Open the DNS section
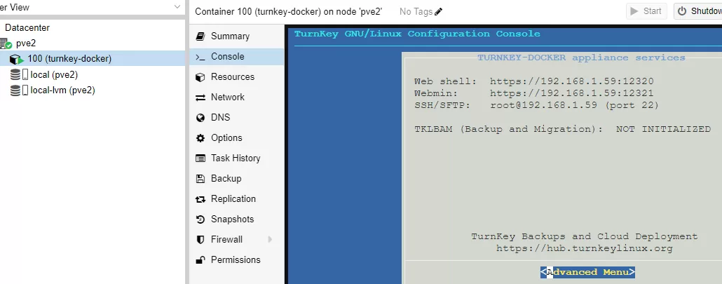The image size is (722, 284). click(x=237, y=117)
